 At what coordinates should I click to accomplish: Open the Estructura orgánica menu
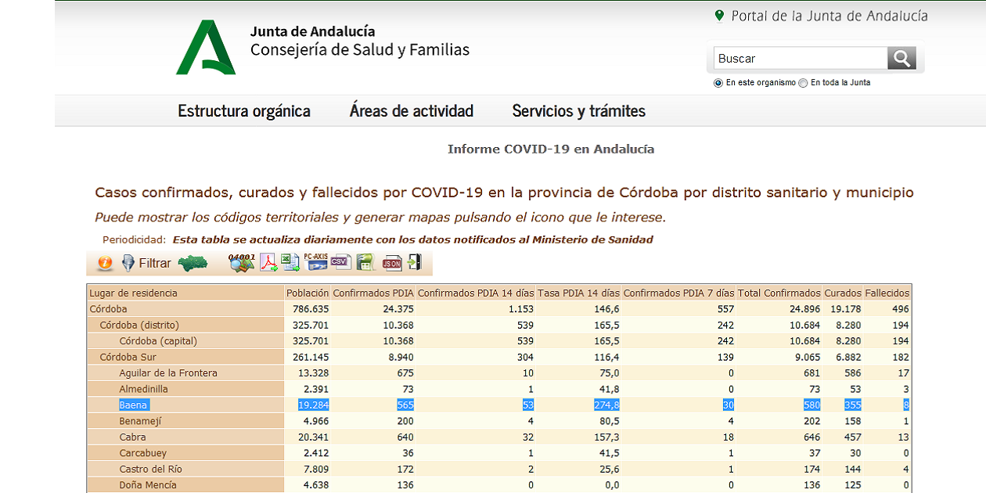[x=243, y=110]
